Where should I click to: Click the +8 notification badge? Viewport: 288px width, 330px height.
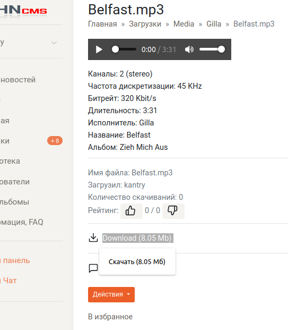[55, 141]
